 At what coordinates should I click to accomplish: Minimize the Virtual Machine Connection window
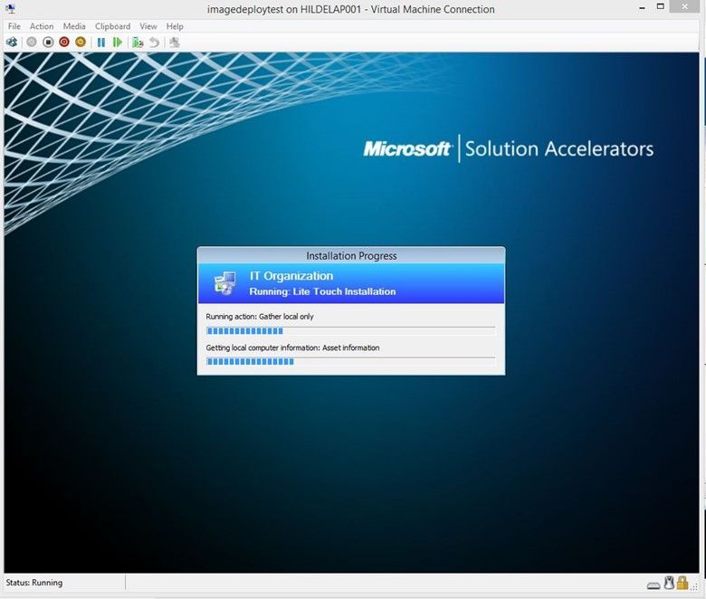(x=642, y=8)
